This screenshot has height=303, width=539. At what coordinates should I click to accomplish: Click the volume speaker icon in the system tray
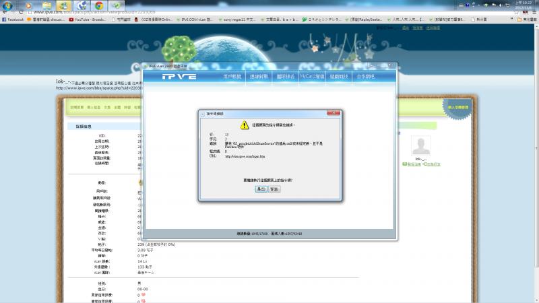[x=500, y=5]
